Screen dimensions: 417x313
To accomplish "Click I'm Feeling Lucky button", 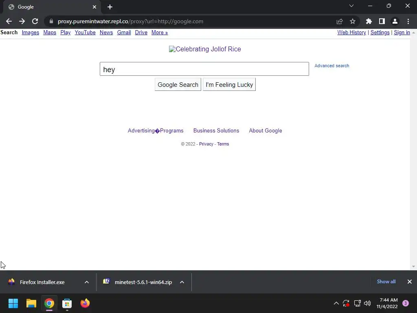I will pos(229,84).
